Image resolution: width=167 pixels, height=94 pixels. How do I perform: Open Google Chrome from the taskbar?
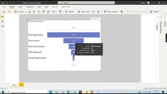pyautogui.click(x=68, y=92)
